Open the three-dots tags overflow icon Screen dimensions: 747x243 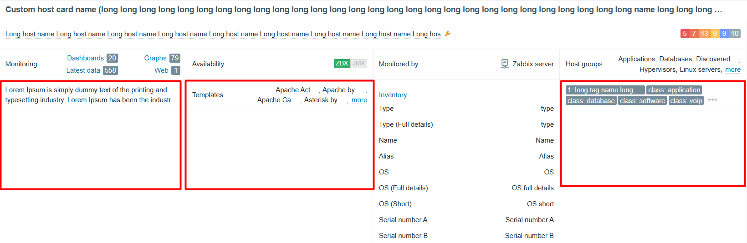pos(712,100)
